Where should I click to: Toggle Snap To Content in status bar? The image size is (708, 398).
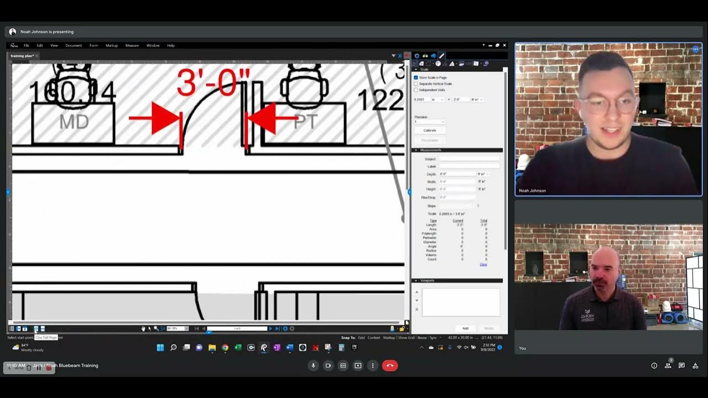click(374, 338)
